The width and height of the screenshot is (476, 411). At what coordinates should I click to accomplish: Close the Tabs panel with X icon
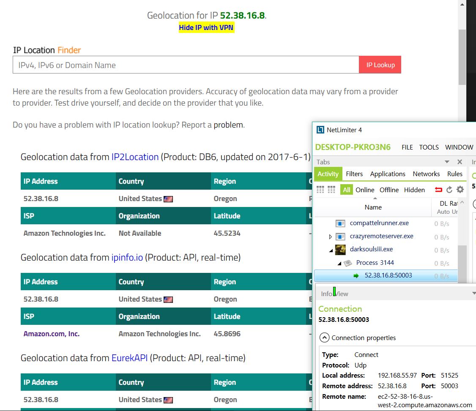click(460, 162)
